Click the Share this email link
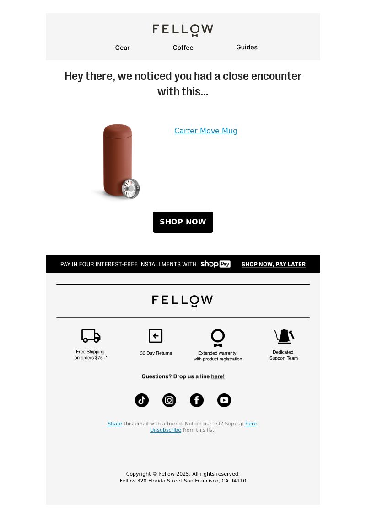 point(115,424)
